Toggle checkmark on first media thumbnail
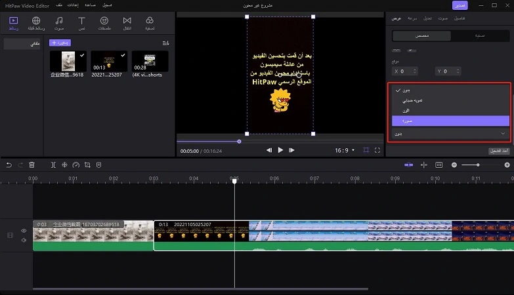This screenshot has height=295, width=514. pyautogui.click(x=82, y=55)
